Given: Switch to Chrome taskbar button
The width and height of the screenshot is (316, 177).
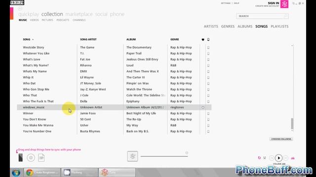Looking at the screenshot, I should (42, 173).
